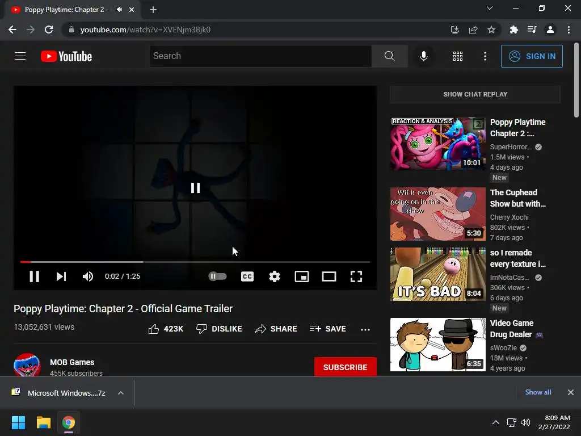The image size is (581, 436).
Task: Open tab search chevron
Action: (490, 8)
